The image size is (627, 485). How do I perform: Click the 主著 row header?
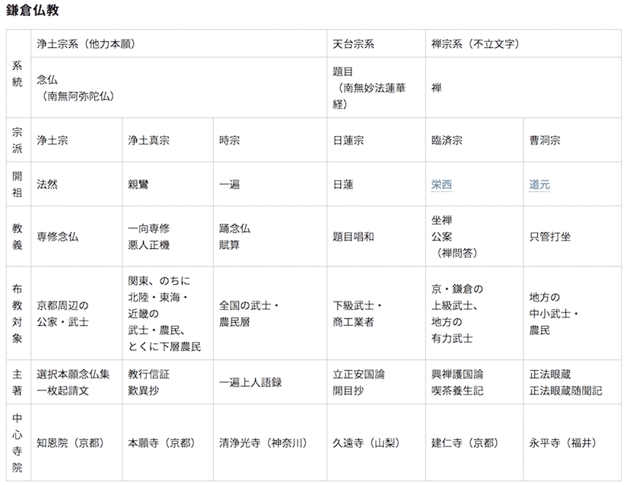[x=18, y=382]
